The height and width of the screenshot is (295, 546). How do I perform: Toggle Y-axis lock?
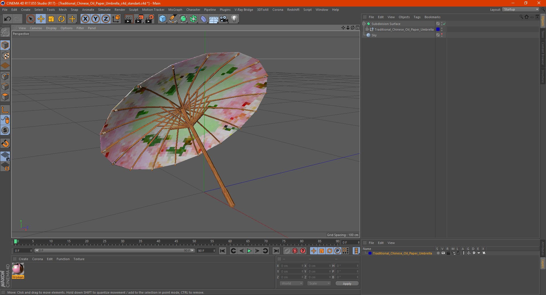95,19
